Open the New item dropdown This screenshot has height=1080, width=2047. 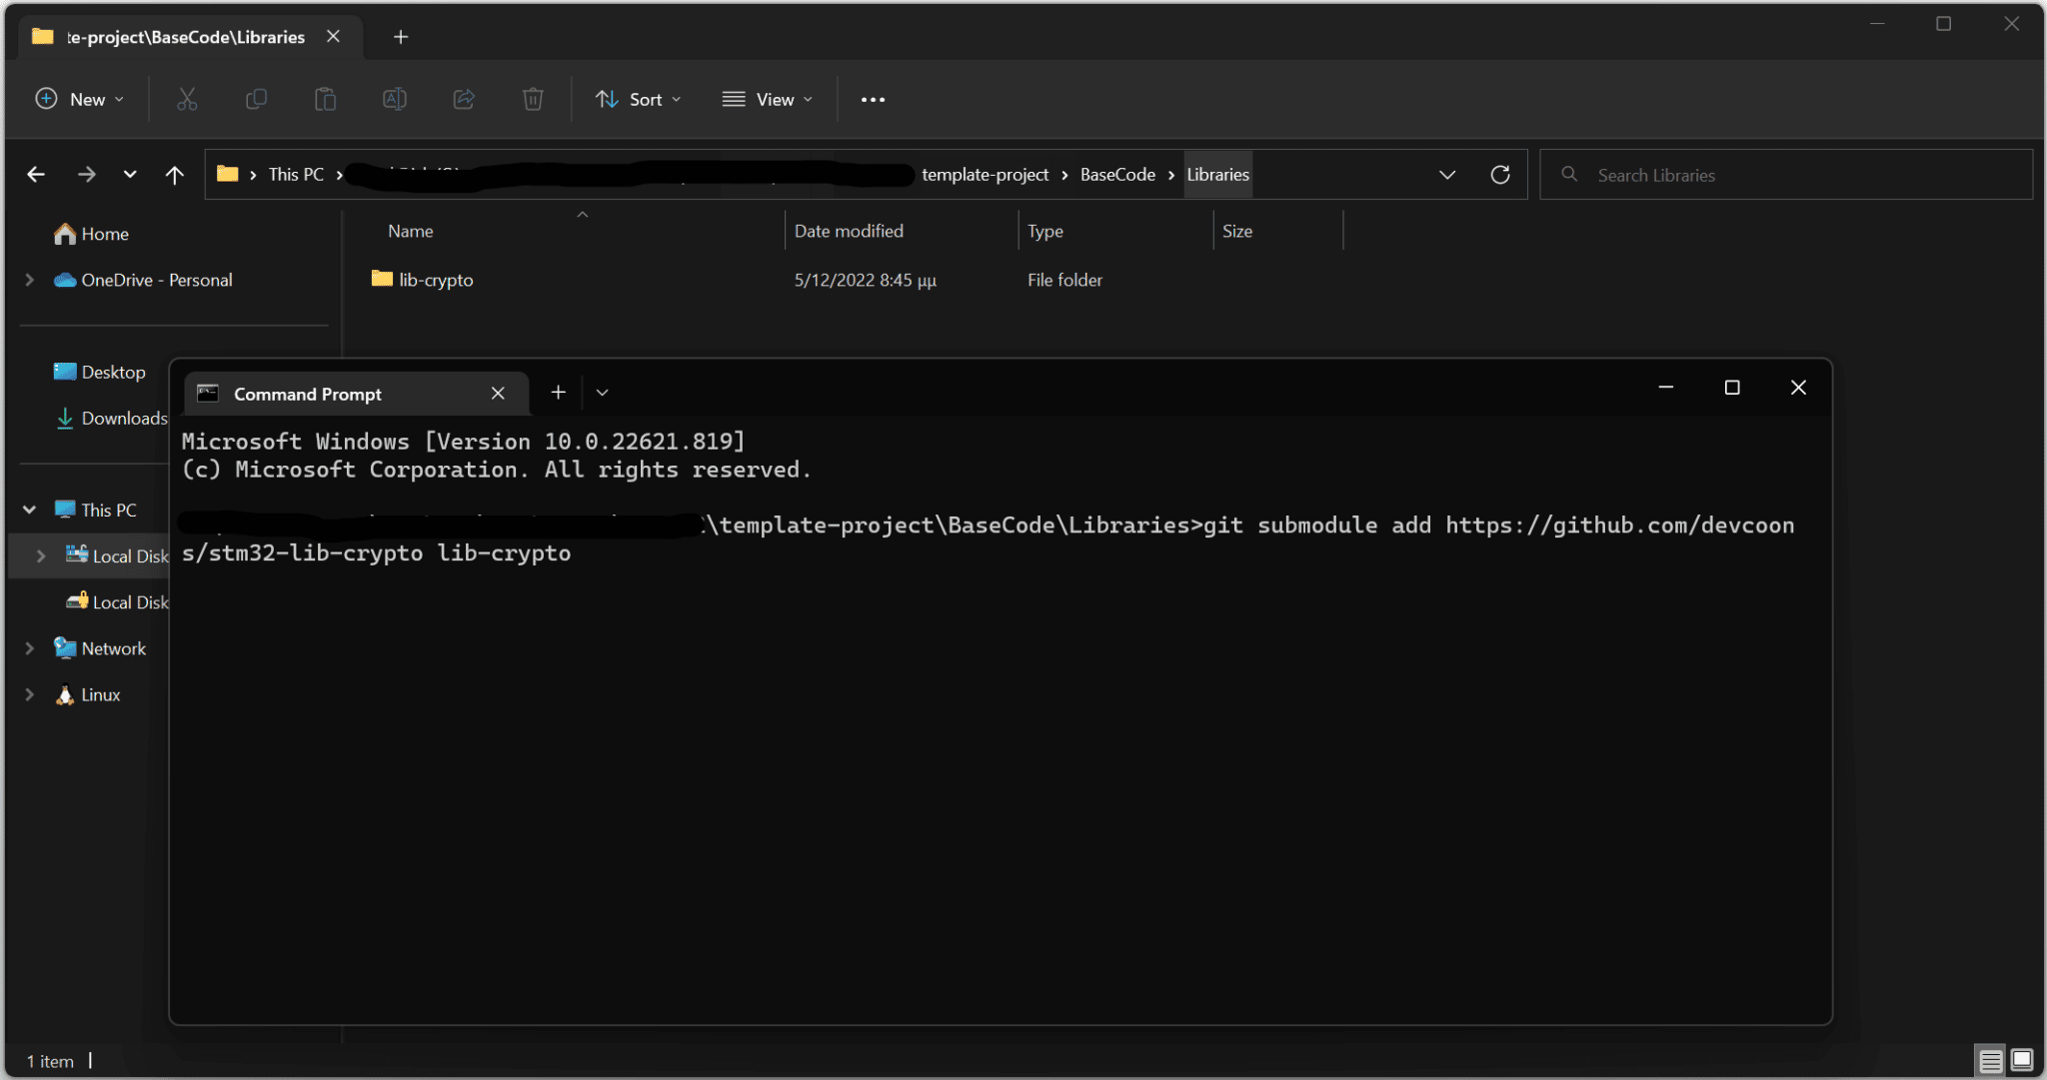pyautogui.click(x=80, y=99)
